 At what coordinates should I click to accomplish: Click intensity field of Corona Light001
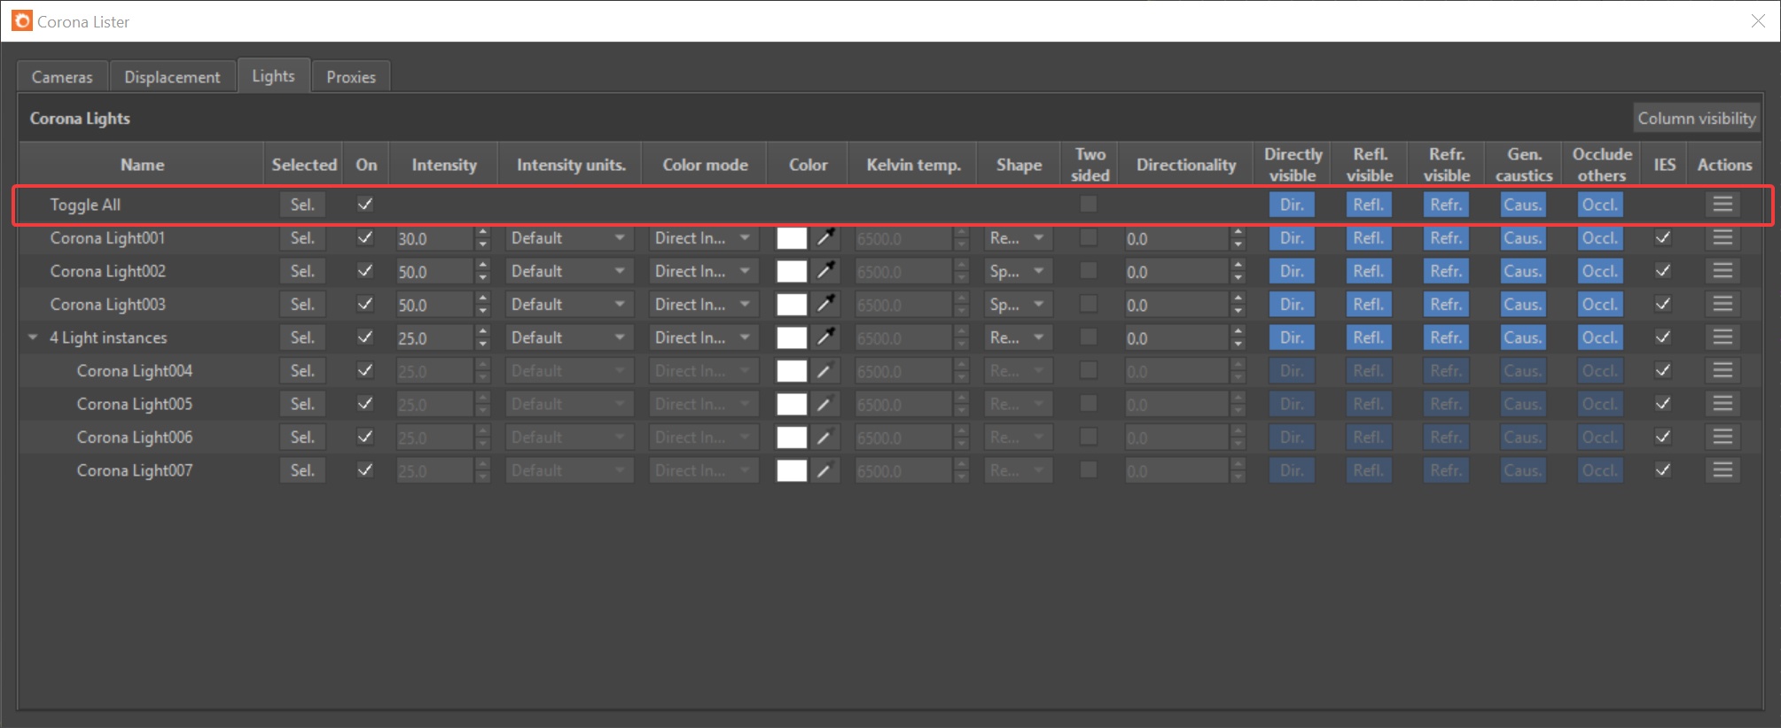[434, 238]
